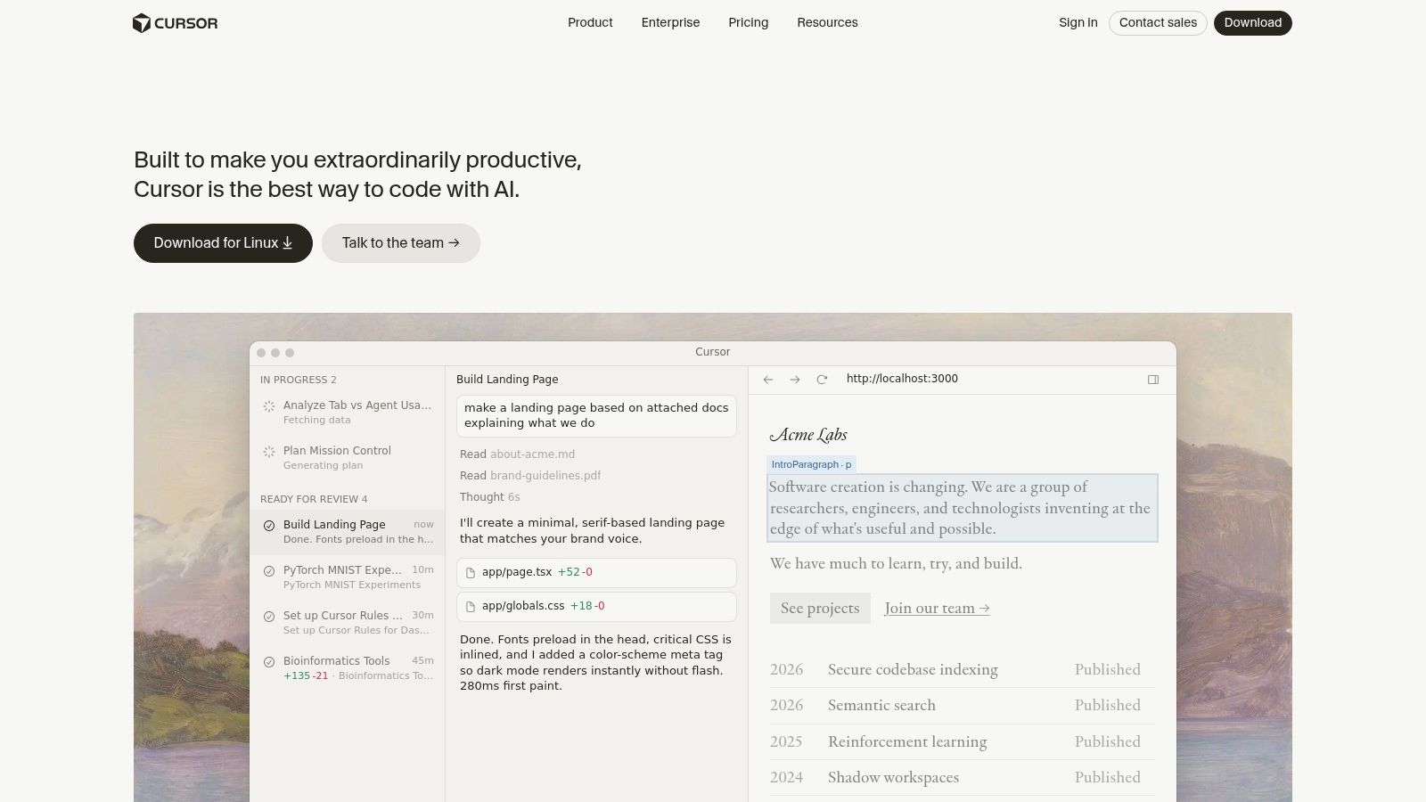Select the Plan Mission Control task
Viewport: 1426px width, 802px height.
click(348, 457)
